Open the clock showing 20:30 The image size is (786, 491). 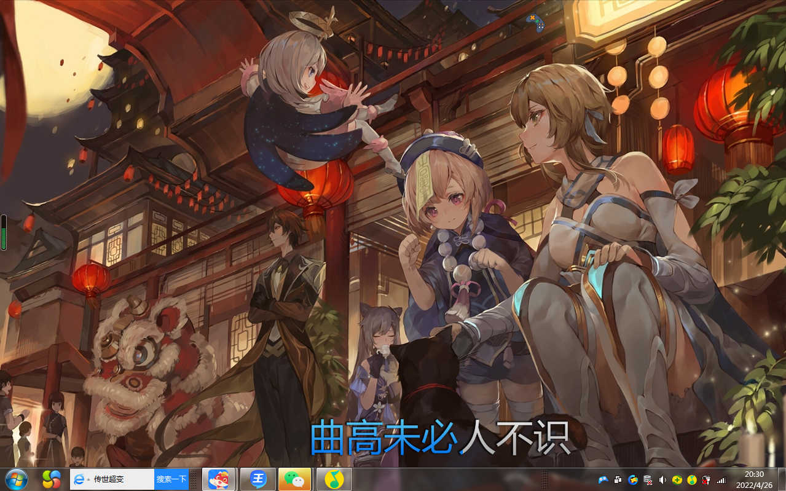[x=755, y=479]
